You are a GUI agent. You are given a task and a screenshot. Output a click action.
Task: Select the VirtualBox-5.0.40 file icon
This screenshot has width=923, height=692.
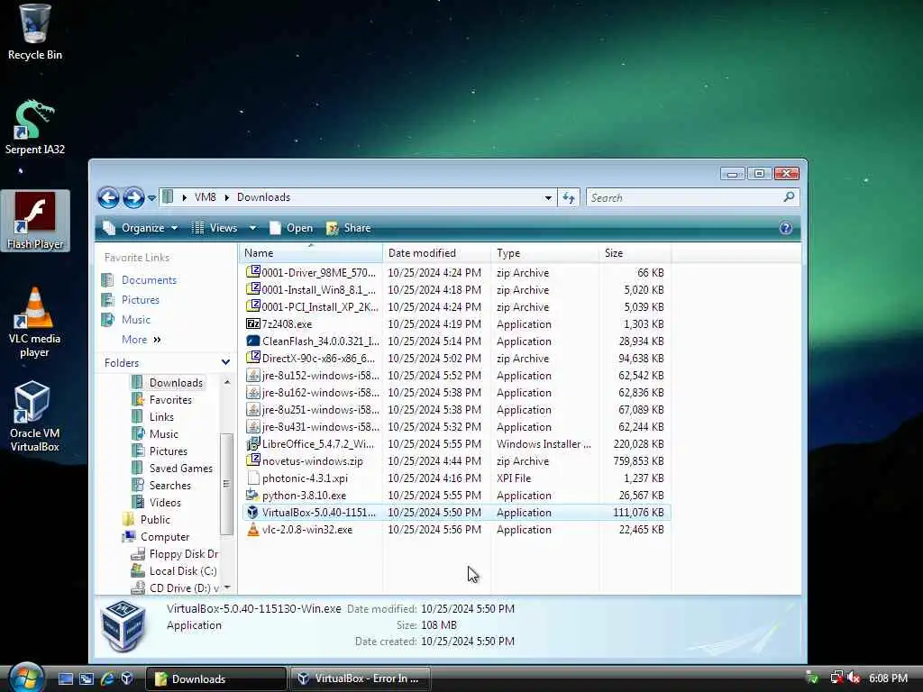pos(253,513)
